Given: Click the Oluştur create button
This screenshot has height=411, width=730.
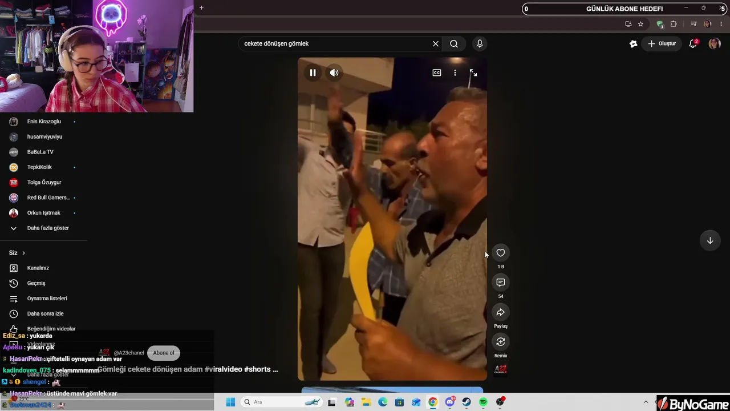Looking at the screenshot, I should coord(662,43).
